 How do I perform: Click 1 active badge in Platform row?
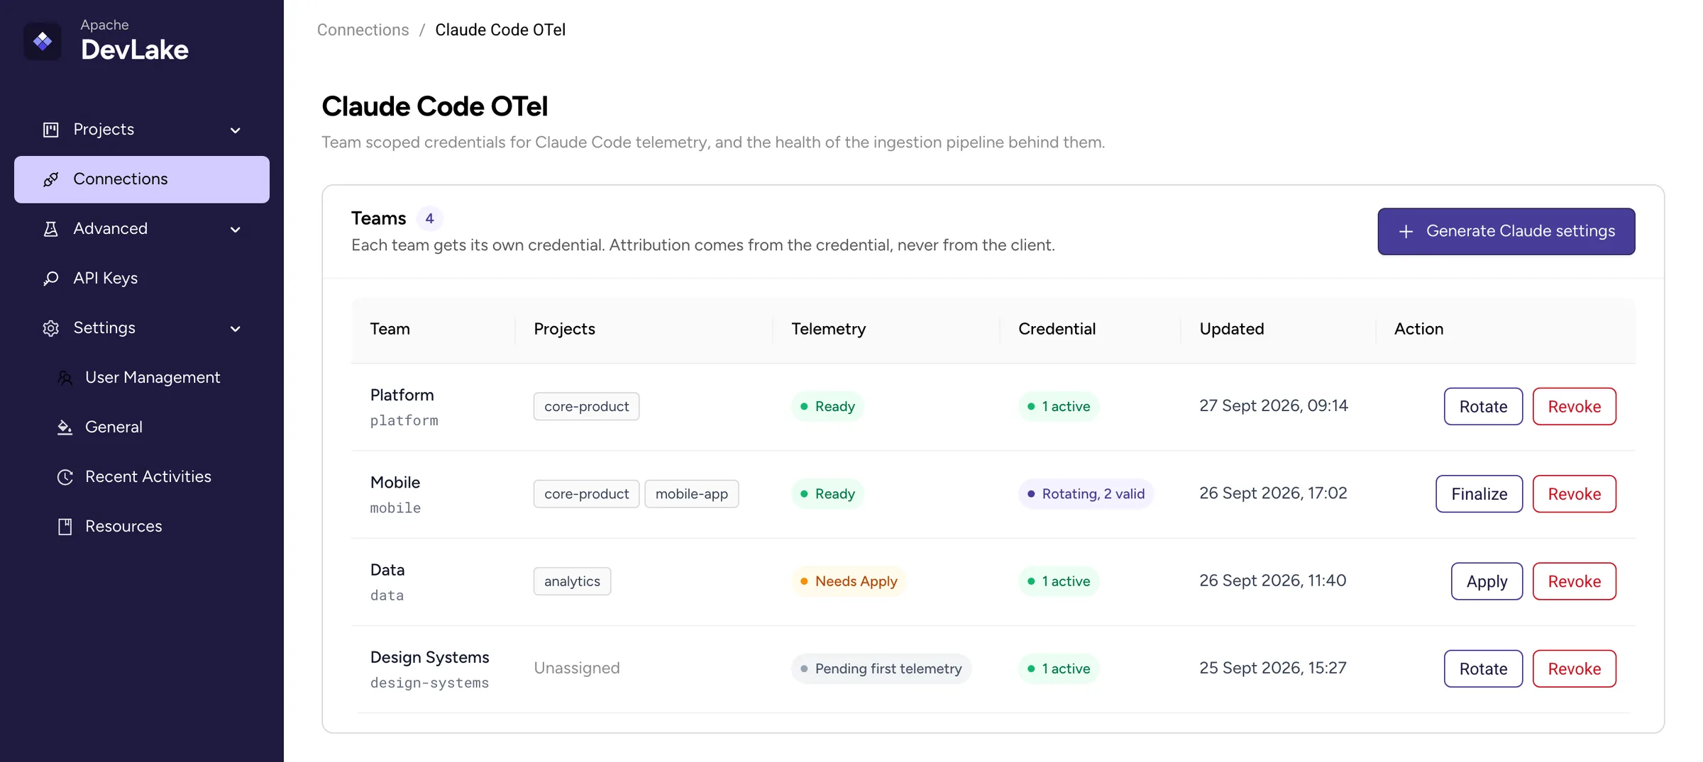(x=1059, y=406)
